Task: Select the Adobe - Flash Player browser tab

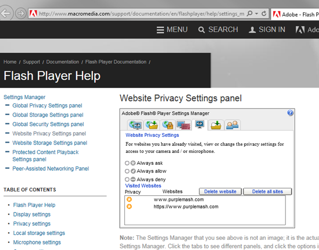Action: click(295, 14)
